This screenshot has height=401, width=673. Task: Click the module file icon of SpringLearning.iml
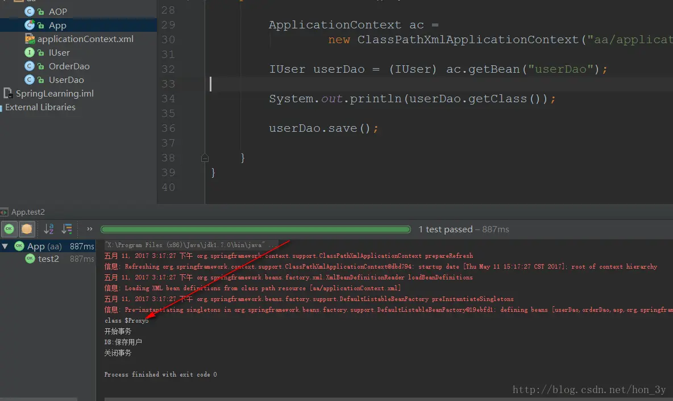point(8,93)
